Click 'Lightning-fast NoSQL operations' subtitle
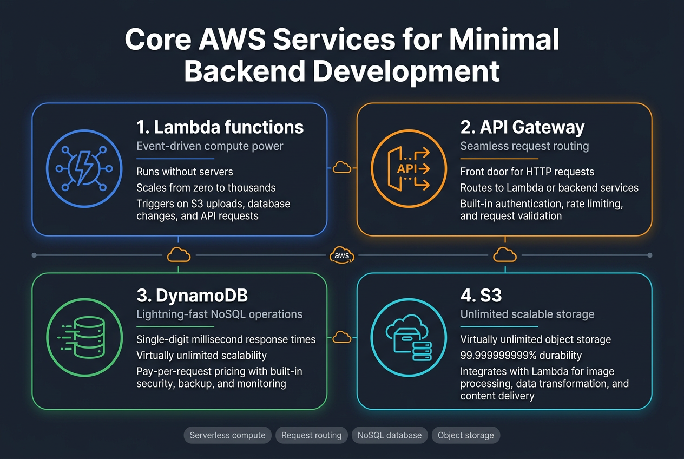Image resolution: width=684 pixels, height=459 pixels. (219, 314)
